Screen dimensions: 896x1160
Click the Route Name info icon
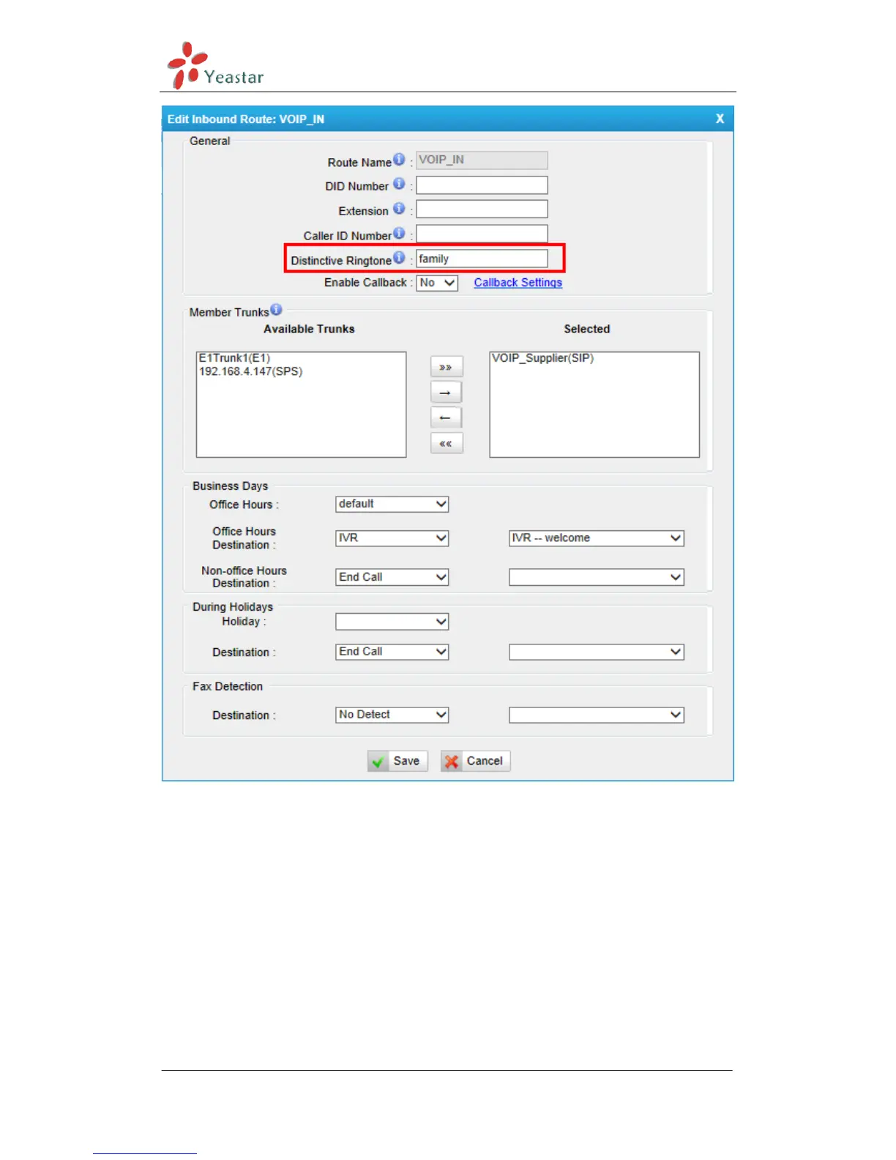pyautogui.click(x=399, y=159)
